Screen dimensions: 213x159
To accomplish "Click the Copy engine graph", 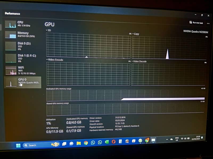I will point(169,48).
